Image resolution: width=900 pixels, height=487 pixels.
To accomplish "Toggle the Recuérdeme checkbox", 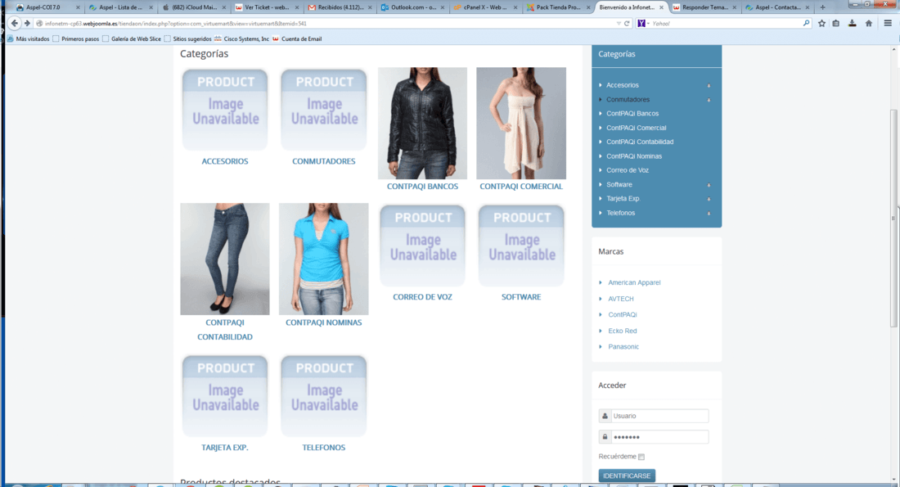I will click(x=641, y=458).
